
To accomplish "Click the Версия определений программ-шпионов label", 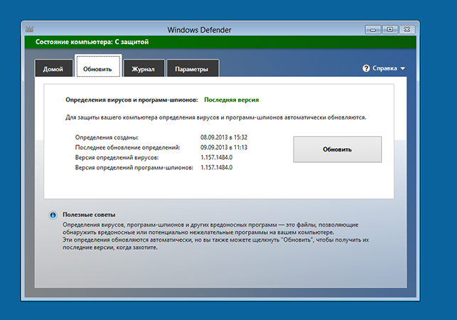I will 134,168.
